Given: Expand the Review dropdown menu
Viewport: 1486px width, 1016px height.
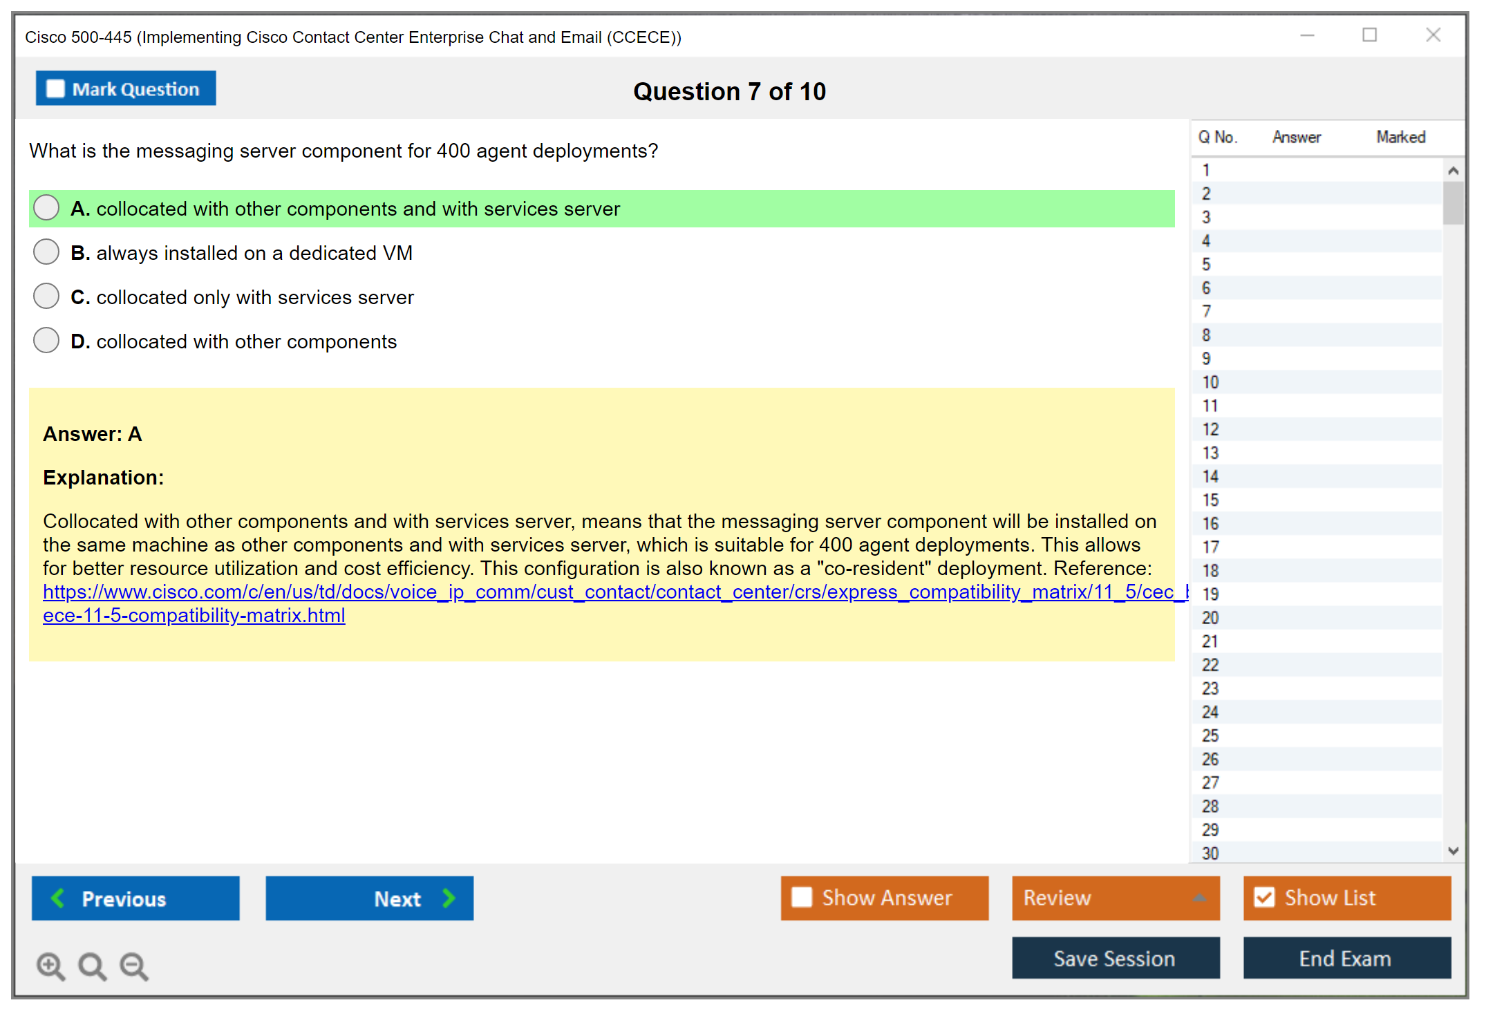Looking at the screenshot, I should (x=1199, y=898).
